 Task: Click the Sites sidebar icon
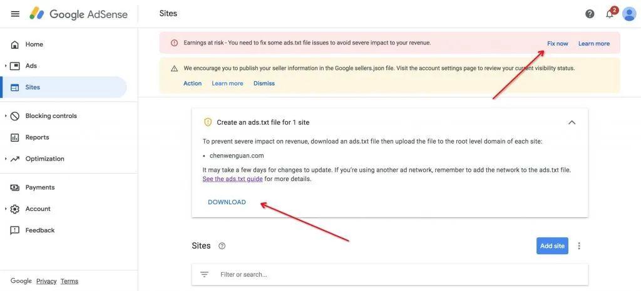[x=15, y=87]
